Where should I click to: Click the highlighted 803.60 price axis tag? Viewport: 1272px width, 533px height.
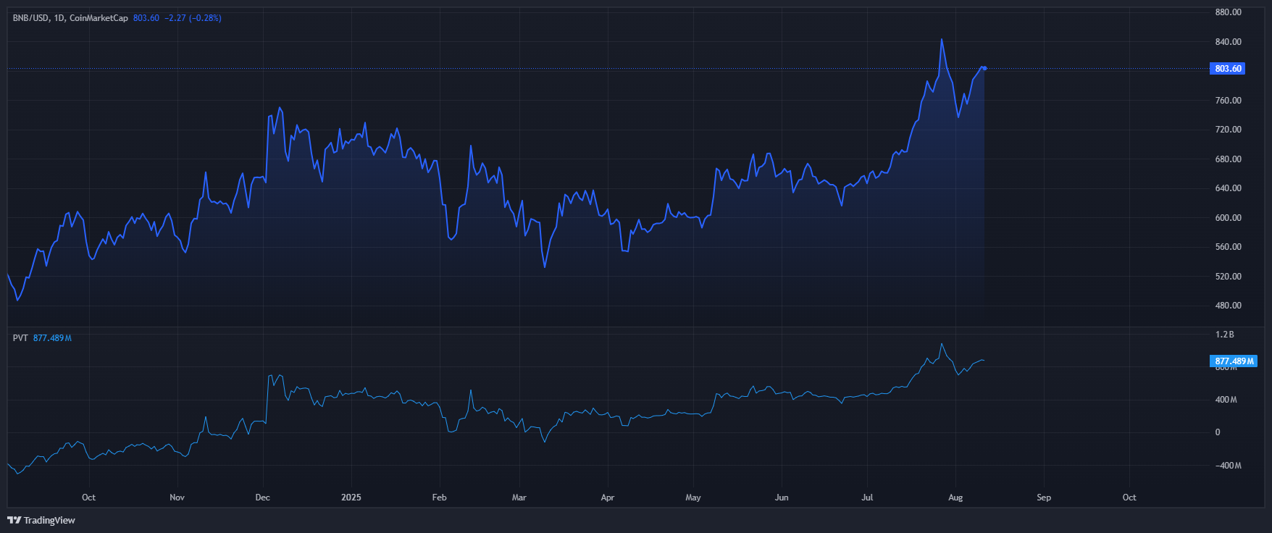(x=1228, y=69)
